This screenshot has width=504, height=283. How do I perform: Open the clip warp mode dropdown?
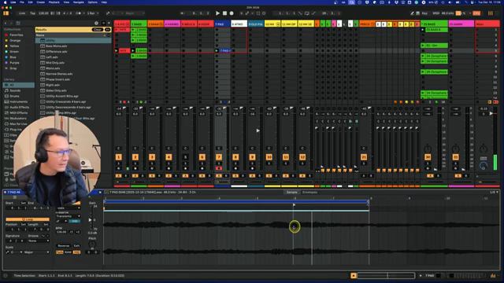[69, 208]
